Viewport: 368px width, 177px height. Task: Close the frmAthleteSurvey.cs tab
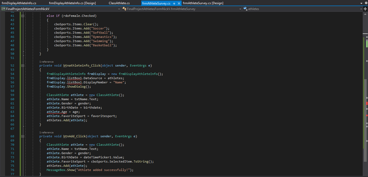point(179,3)
